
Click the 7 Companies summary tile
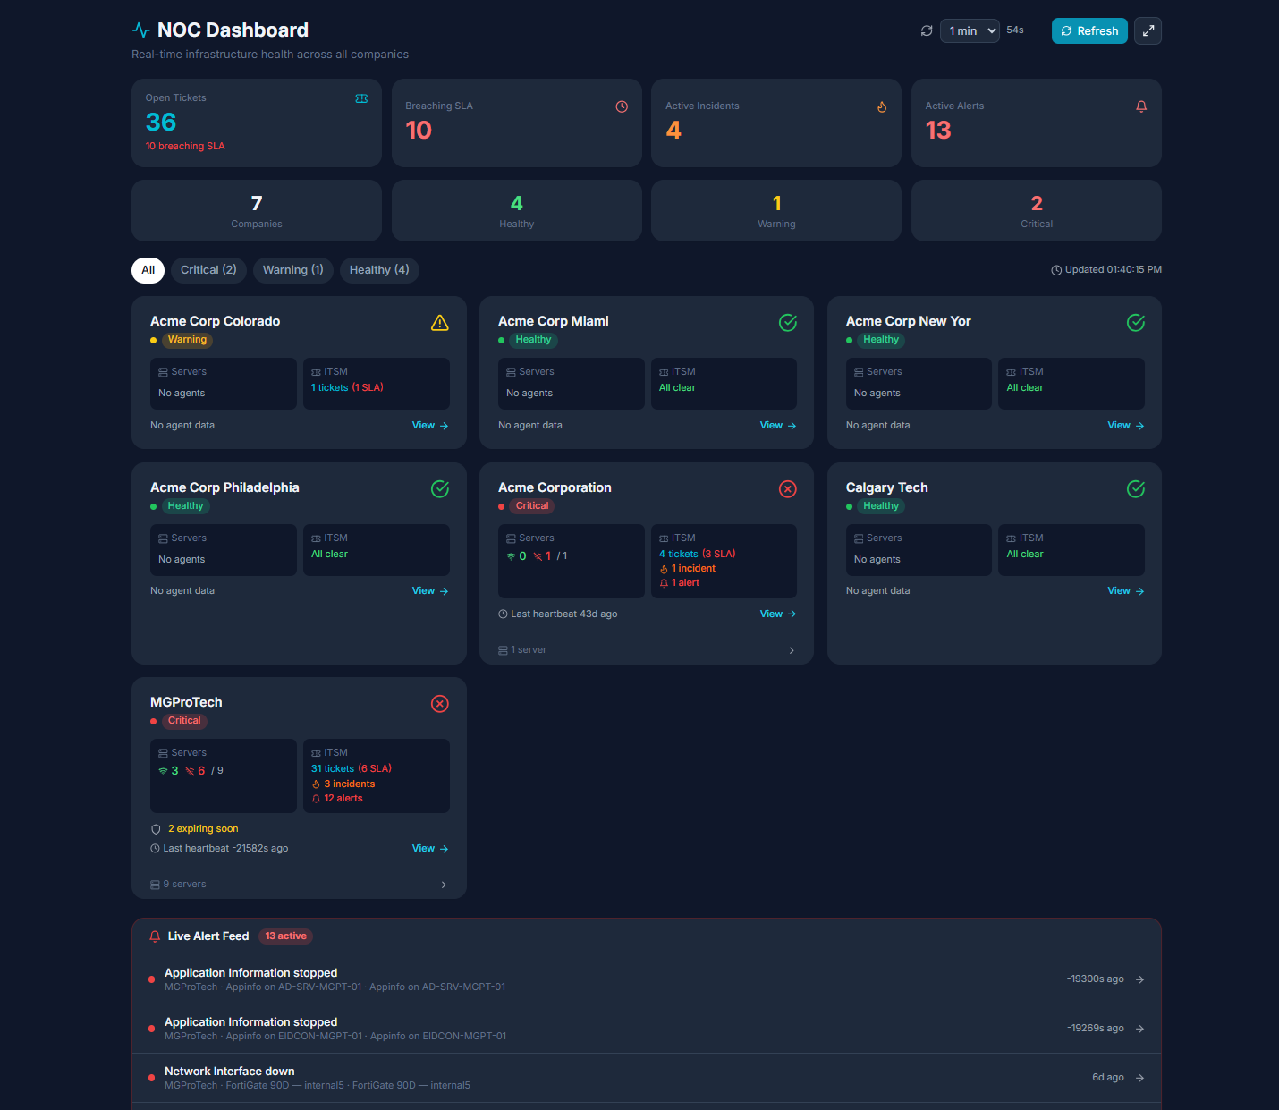[257, 210]
